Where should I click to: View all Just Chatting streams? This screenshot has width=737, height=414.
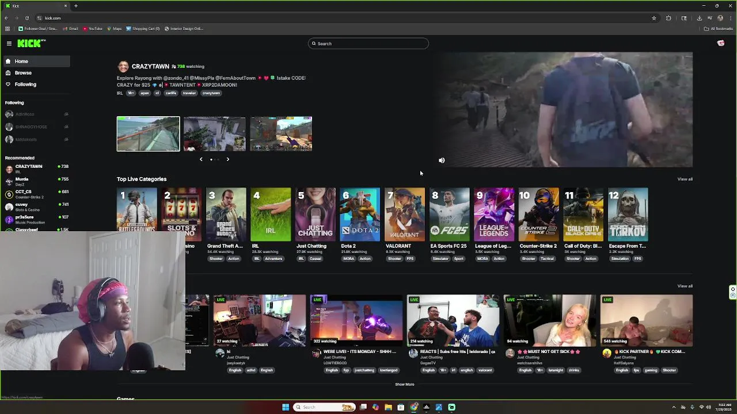(x=685, y=286)
